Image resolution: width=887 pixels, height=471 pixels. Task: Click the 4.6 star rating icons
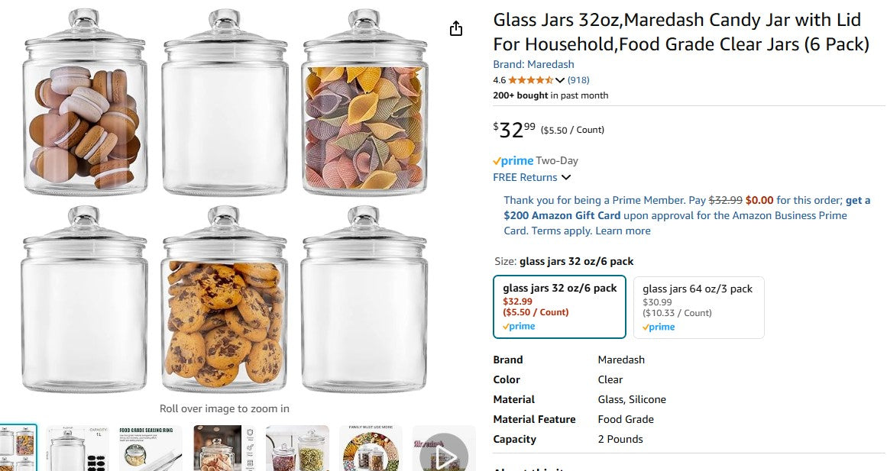(x=531, y=80)
